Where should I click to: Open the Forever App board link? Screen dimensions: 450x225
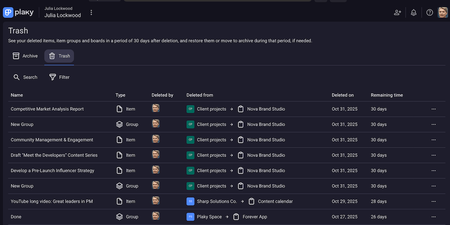coord(255,217)
